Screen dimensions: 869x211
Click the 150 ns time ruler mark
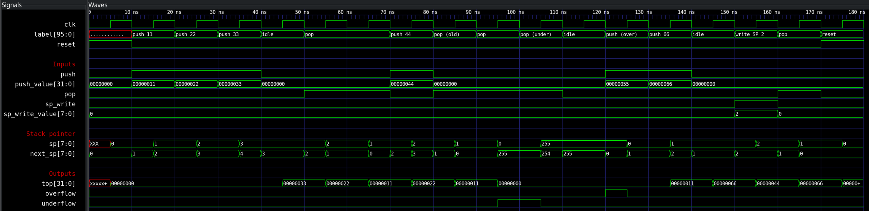point(729,12)
